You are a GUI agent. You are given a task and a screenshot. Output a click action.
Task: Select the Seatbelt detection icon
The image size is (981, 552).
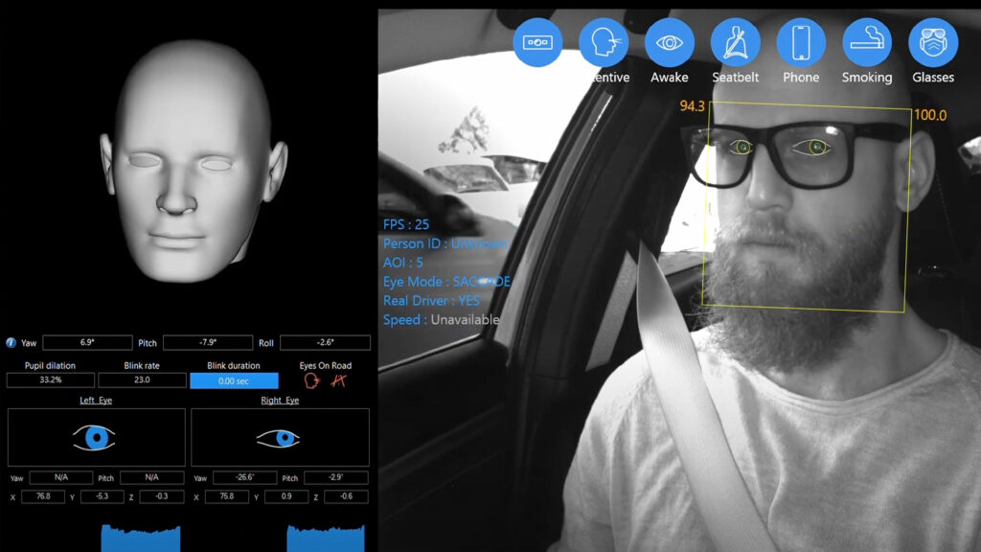[x=735, y=42]
